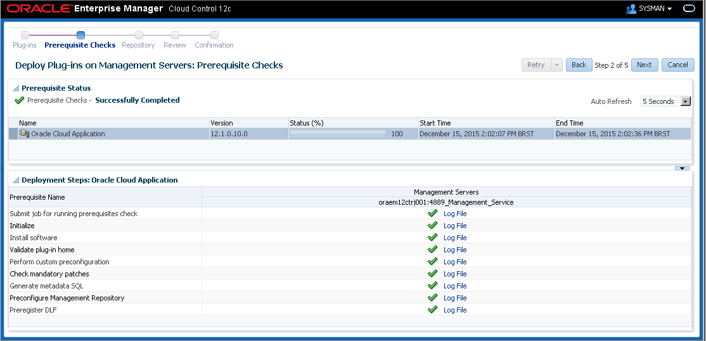Click the Generate metadata SQL row label
Image resolution: width=706 pixels, height=341 pixels.
(46, 286)
